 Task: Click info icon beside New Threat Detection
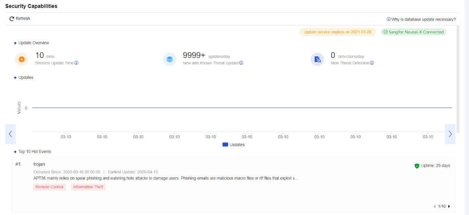pos(372,63)
